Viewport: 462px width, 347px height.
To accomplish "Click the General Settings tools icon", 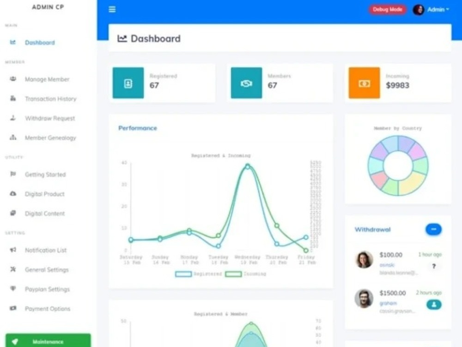I will point(13,269).
